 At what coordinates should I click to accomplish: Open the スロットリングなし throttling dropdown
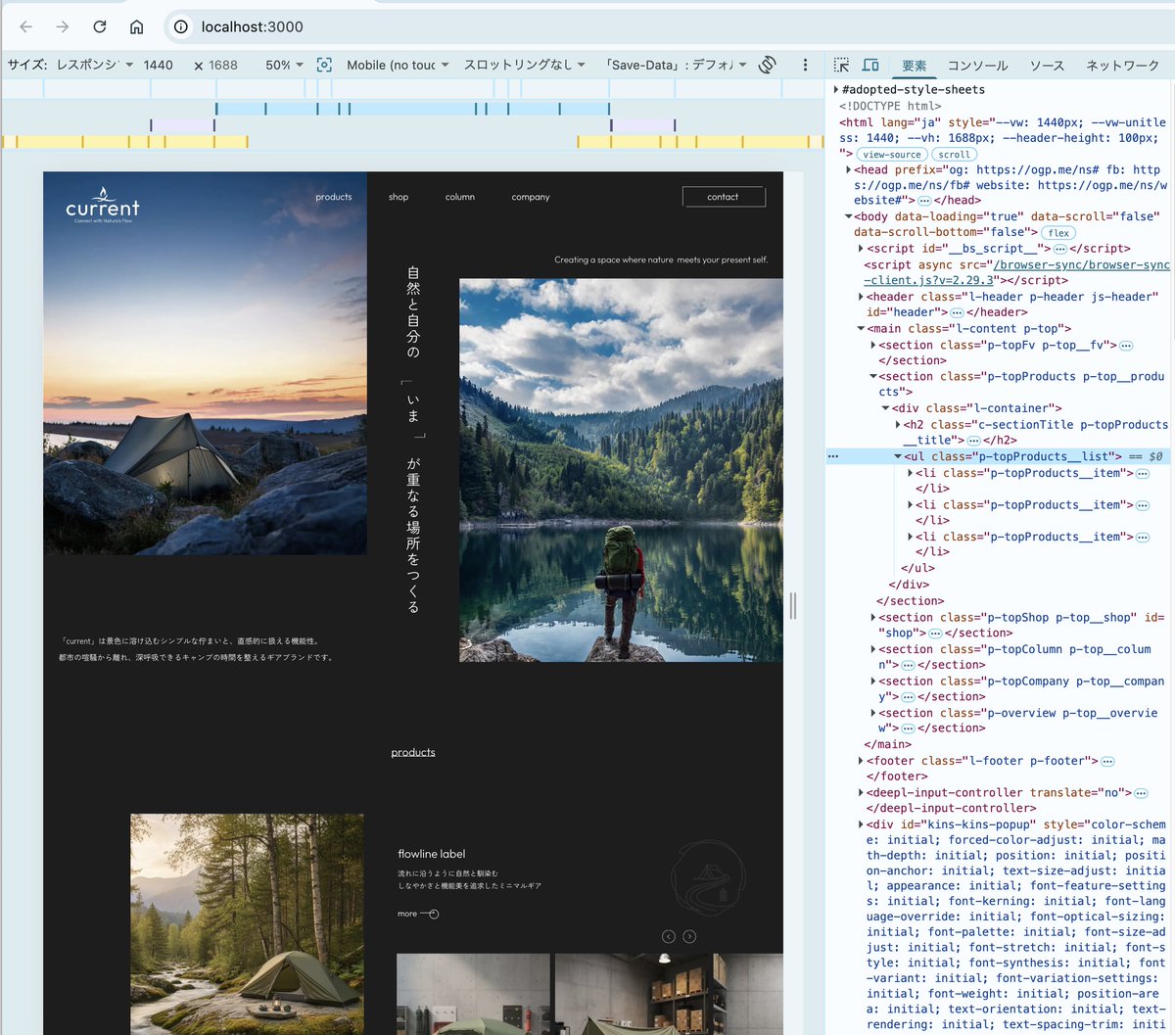(525, 65)
